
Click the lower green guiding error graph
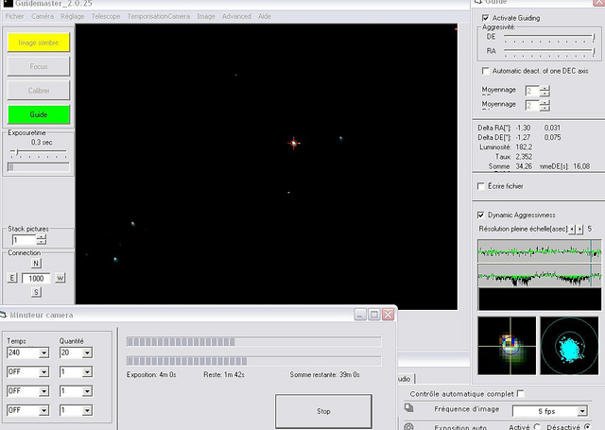coord(540,275)
